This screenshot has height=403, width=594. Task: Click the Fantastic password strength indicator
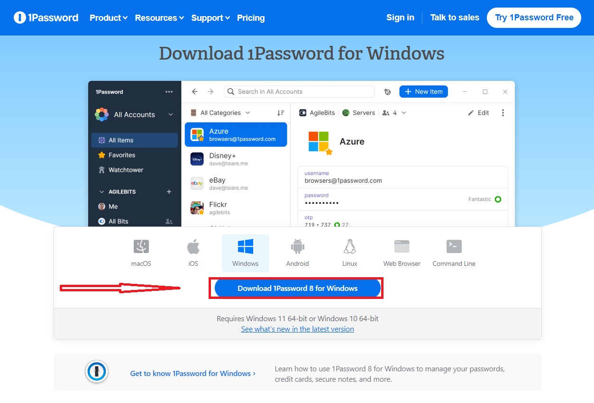pos(484,199)
